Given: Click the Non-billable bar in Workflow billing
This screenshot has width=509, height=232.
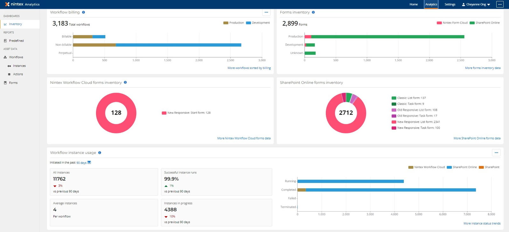Looking at the screenshot, I should coord(157,45).
